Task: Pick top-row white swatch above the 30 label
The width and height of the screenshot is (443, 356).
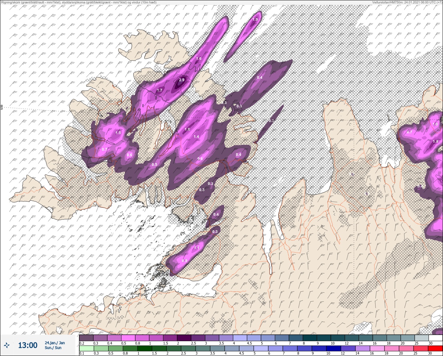Action: tap(435, 338)
